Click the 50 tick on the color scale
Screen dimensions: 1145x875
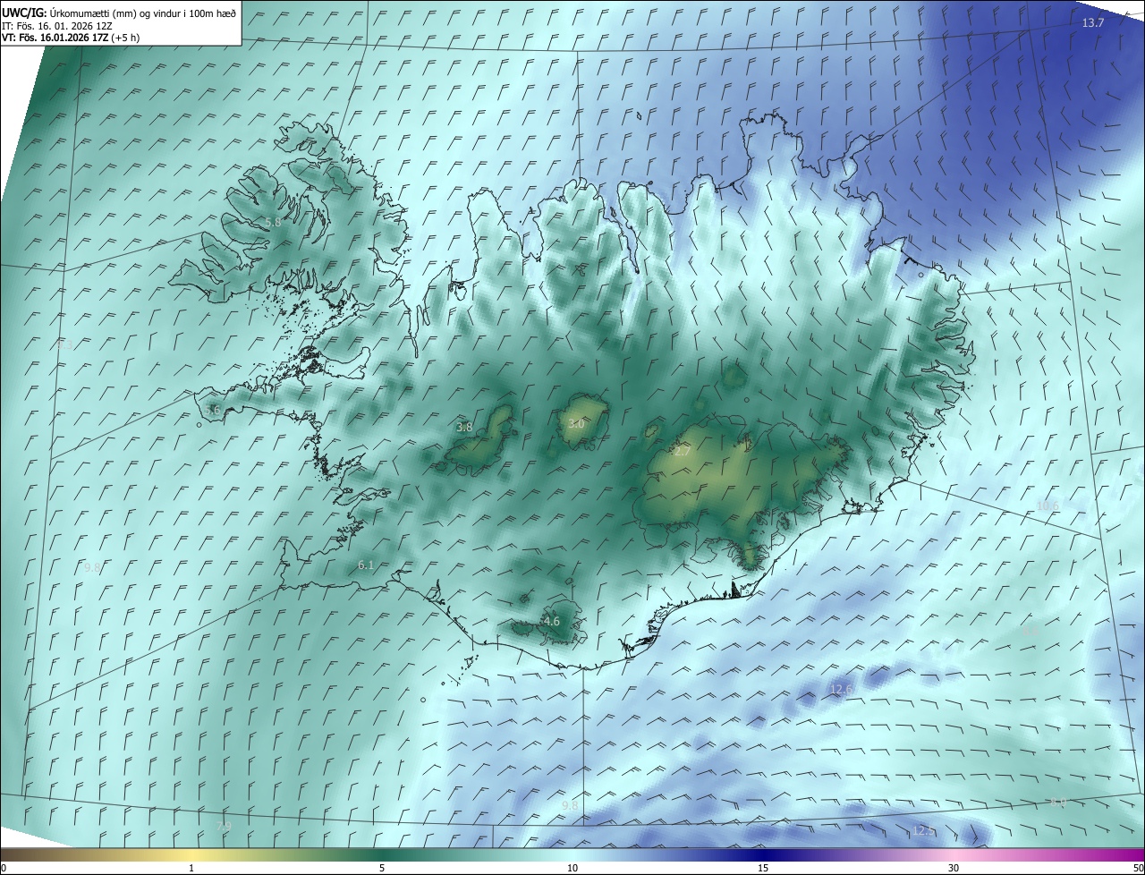[1138, 868]
